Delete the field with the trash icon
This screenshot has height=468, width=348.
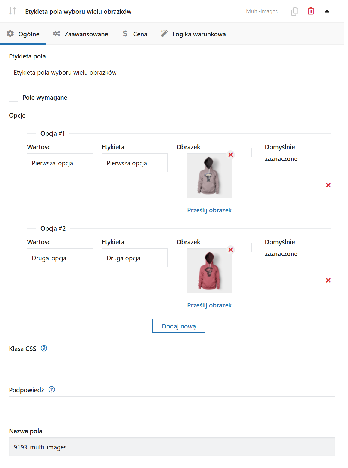(311, 11)
